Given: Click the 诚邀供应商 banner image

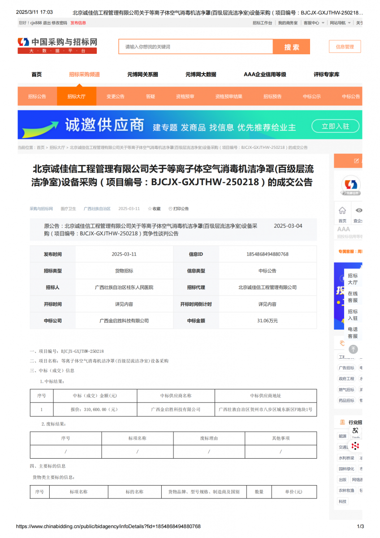Looking at the screenshot, I should [x=190, y=125].
